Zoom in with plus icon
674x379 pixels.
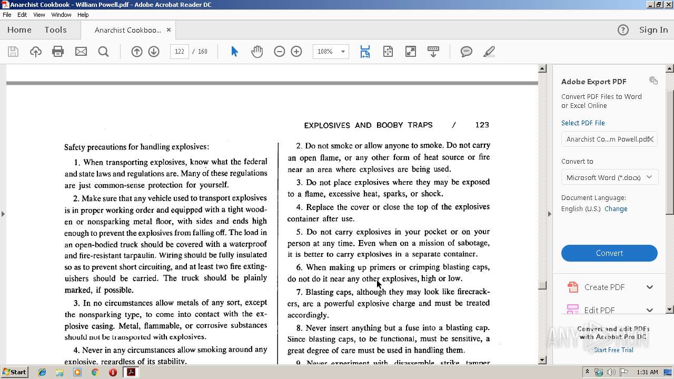point(296,52)
